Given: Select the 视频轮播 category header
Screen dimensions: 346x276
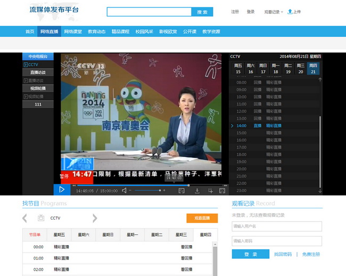Looking at the screenshot, I should (38, 88).
